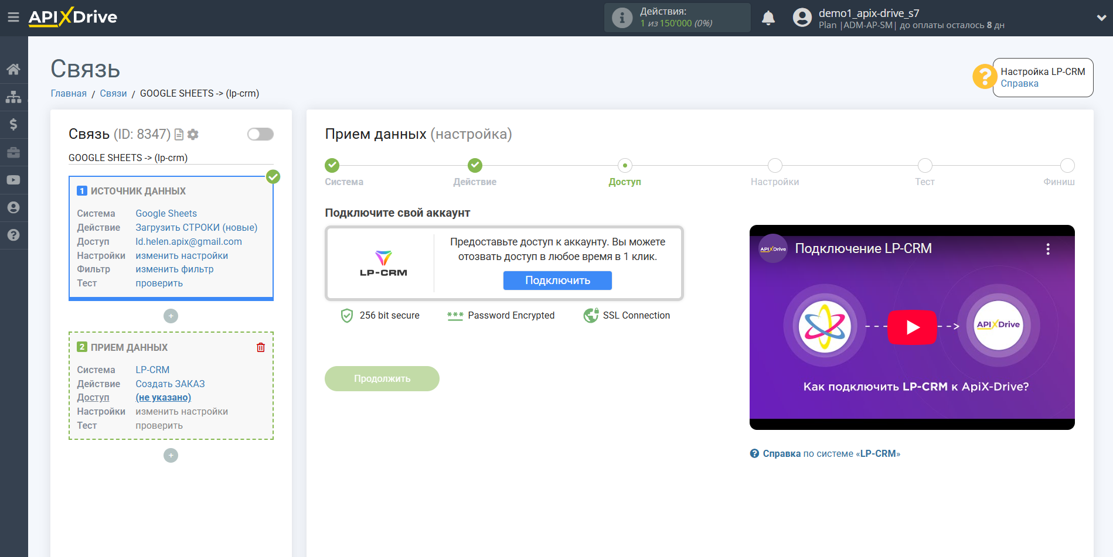This screenshot has width=1113, height=557.
Task: Click изменить настройки in the data source block
Action: pos(182,256)
